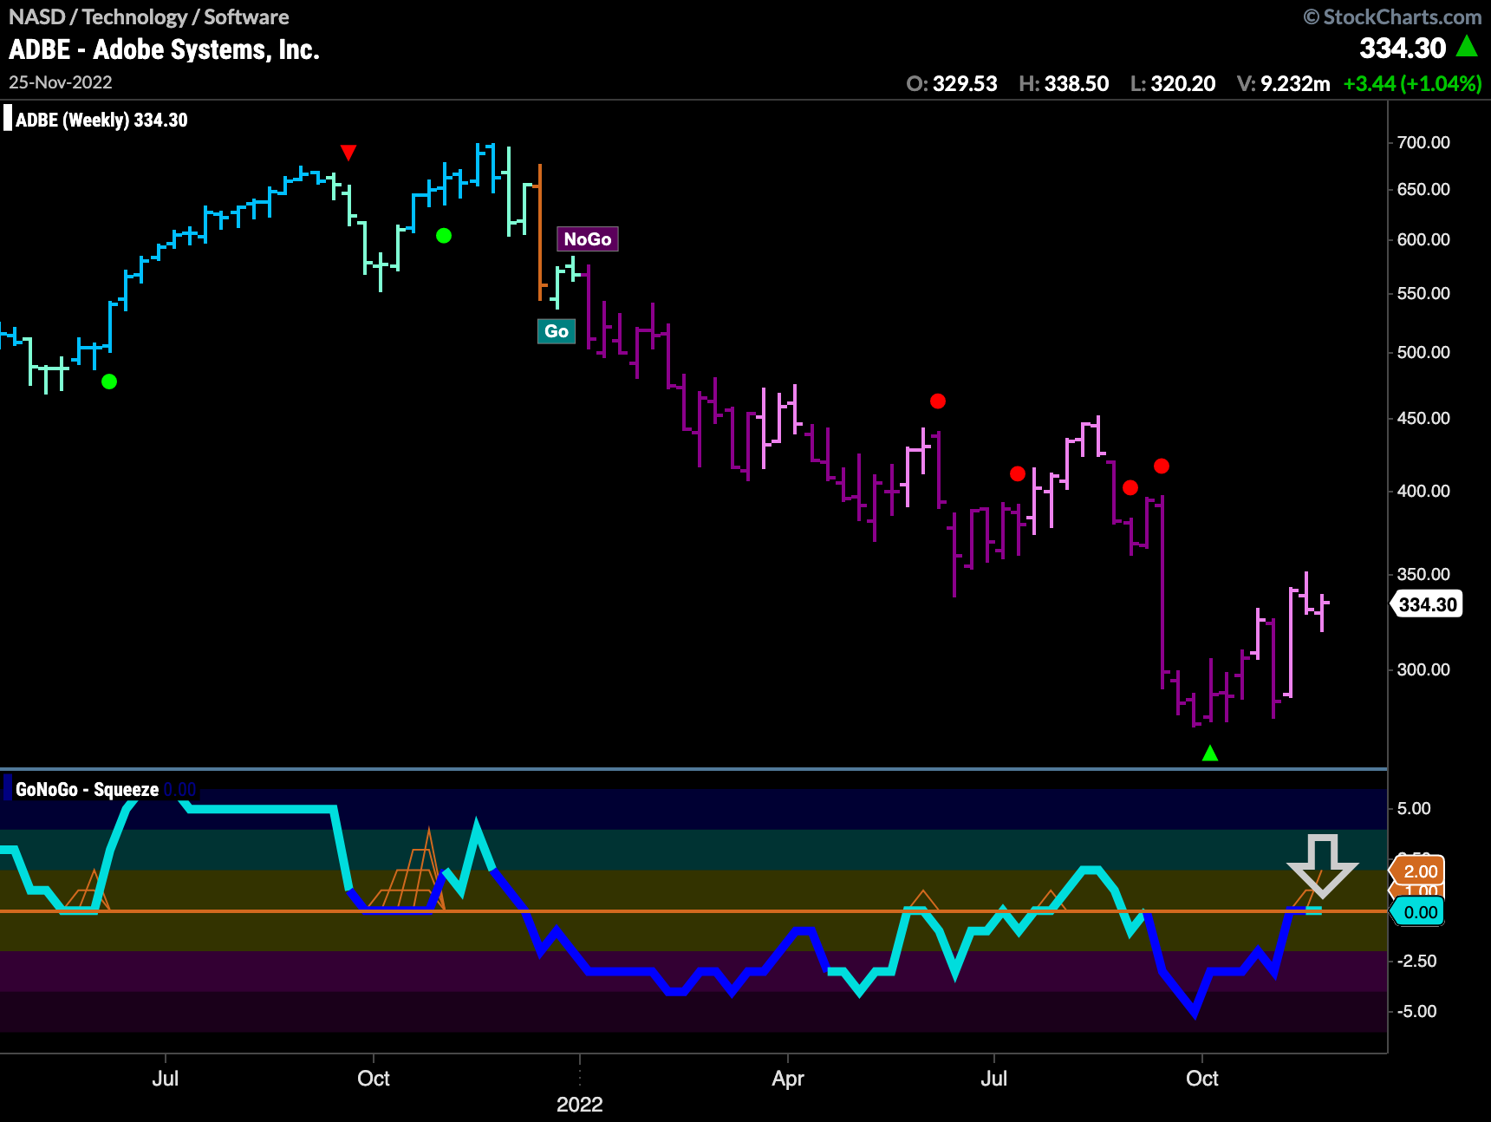This screenshot has width=1491, height=1122.
Task: Click the low value L: 320.20
Action: pyautogui.click(x=1173, y=84)
